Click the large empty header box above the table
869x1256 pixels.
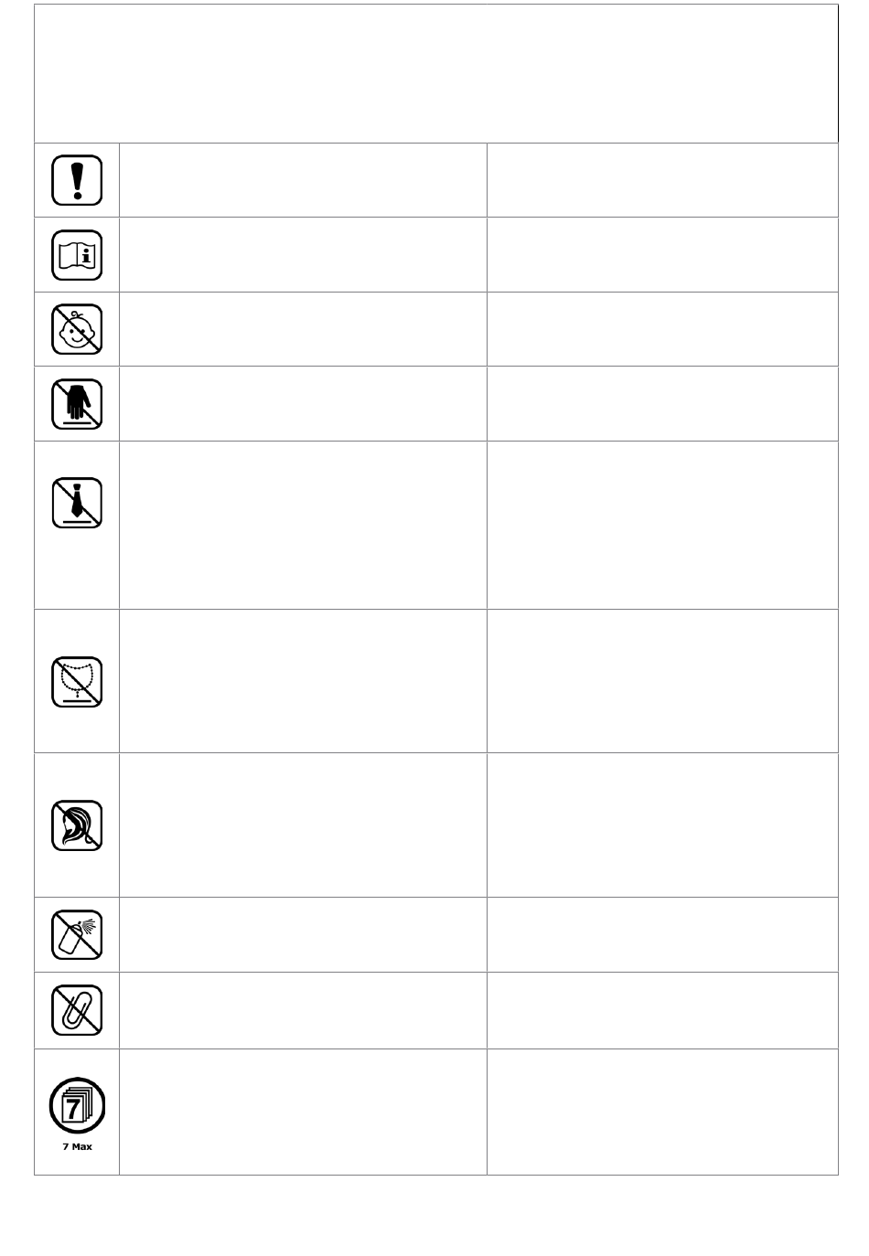[x=436, y=73]
